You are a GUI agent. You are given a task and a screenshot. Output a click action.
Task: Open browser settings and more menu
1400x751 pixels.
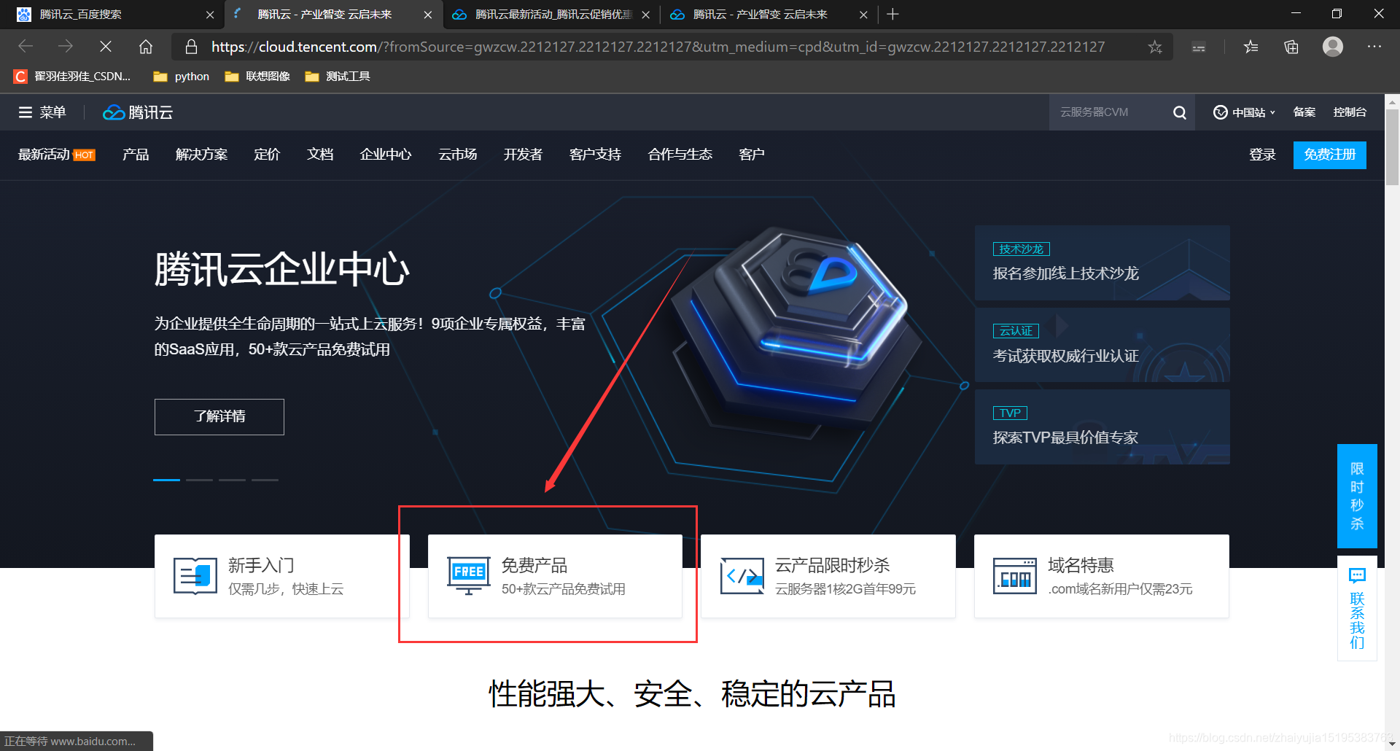pos(1374,47)
